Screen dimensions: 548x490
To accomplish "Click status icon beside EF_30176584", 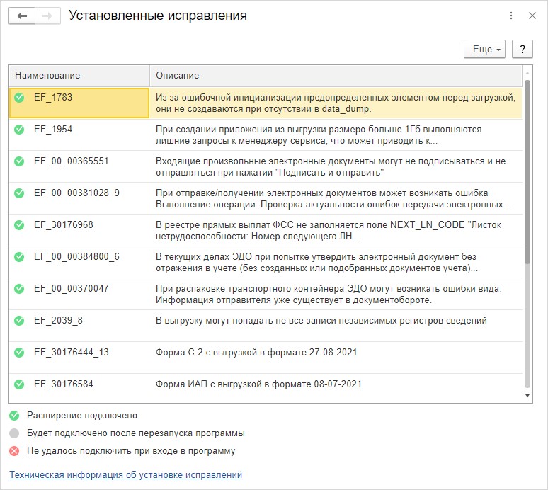I will (19, 384).
